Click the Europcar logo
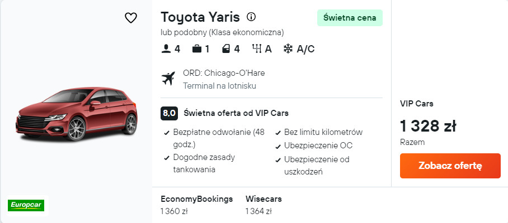The width and height of the screenshot is (508, 223). (26, 205)
